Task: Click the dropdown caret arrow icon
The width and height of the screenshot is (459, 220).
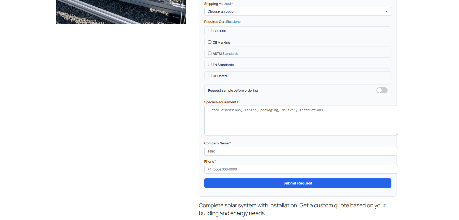Action: 386,11
